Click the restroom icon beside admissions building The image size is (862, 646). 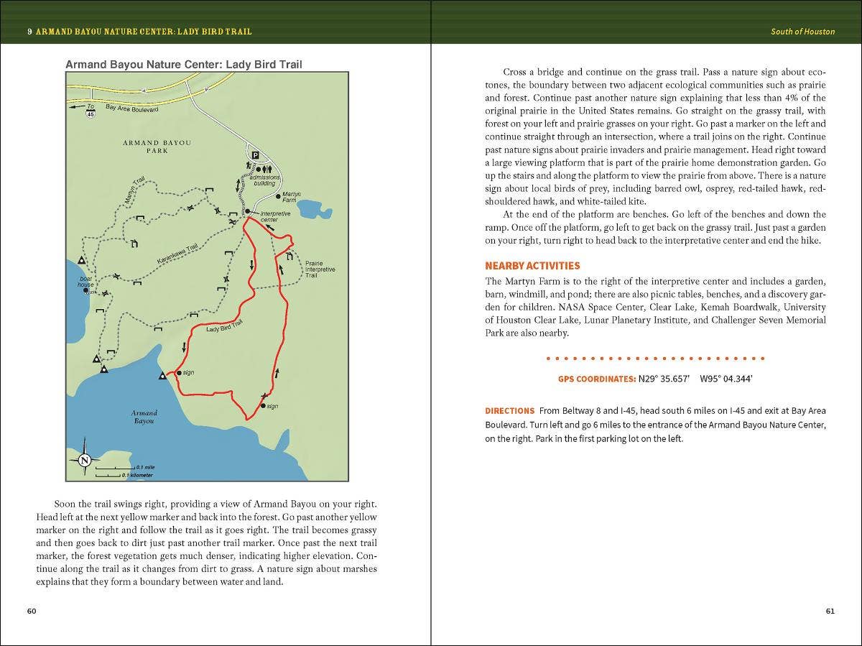[x=265, y=169]
